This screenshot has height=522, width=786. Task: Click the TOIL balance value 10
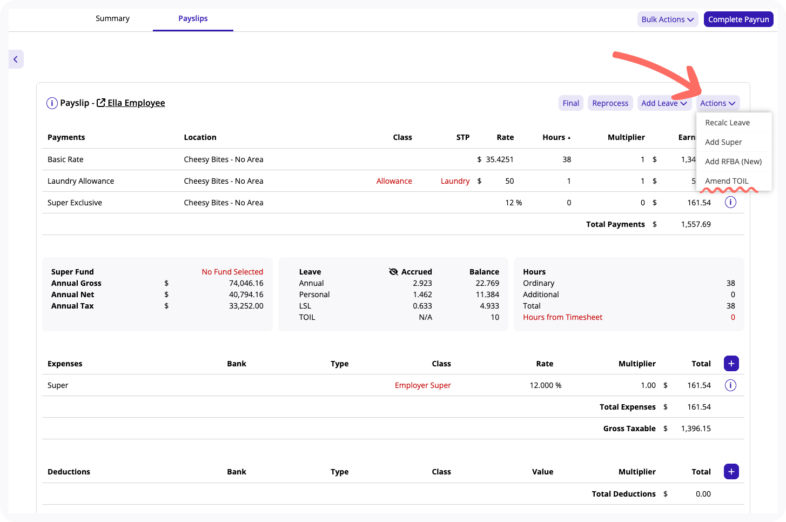[x=495, y=317]
